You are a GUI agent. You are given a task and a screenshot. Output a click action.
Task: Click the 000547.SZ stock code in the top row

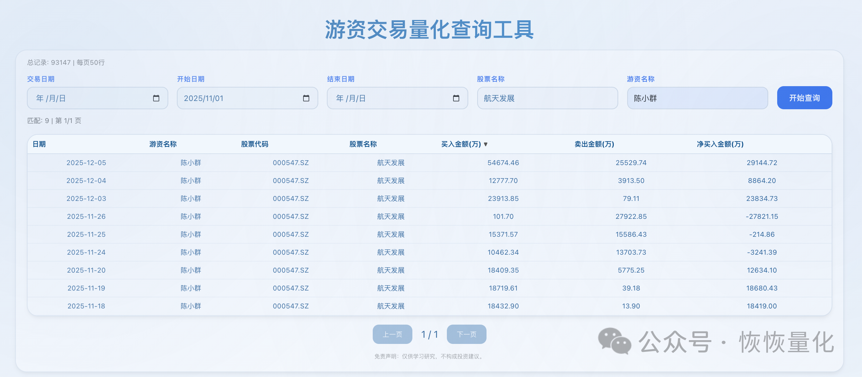tap(291, 162)
